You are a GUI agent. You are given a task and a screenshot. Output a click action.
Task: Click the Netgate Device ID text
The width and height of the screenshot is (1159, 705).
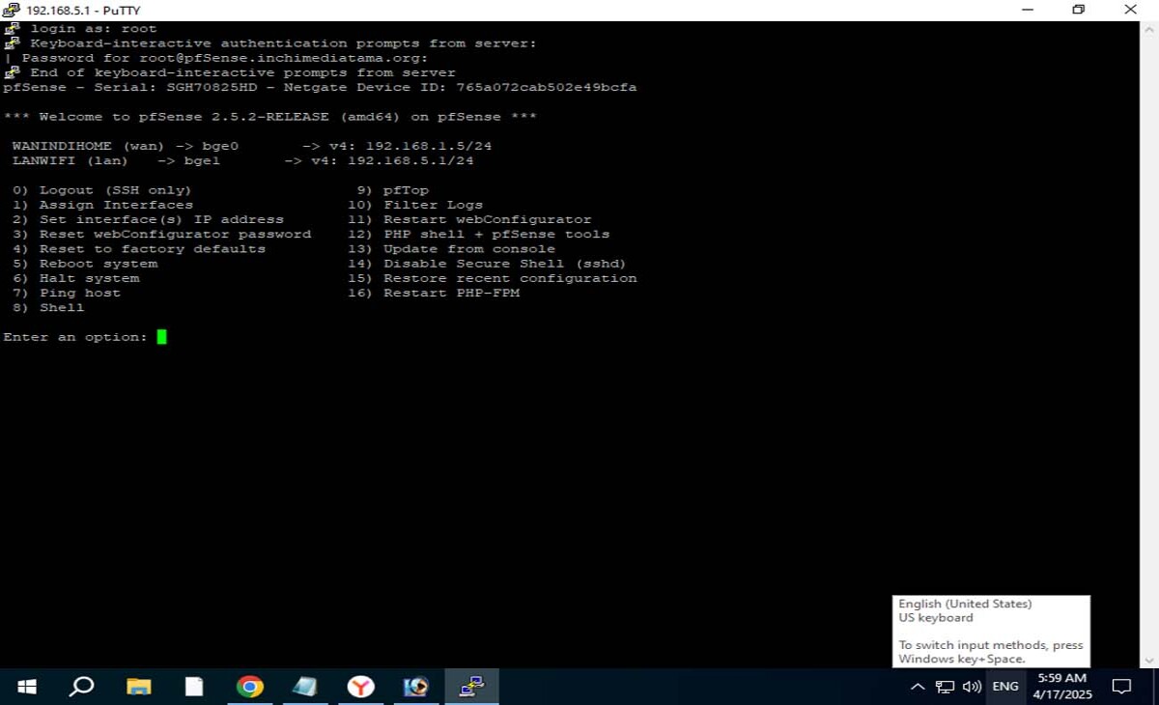460,87
